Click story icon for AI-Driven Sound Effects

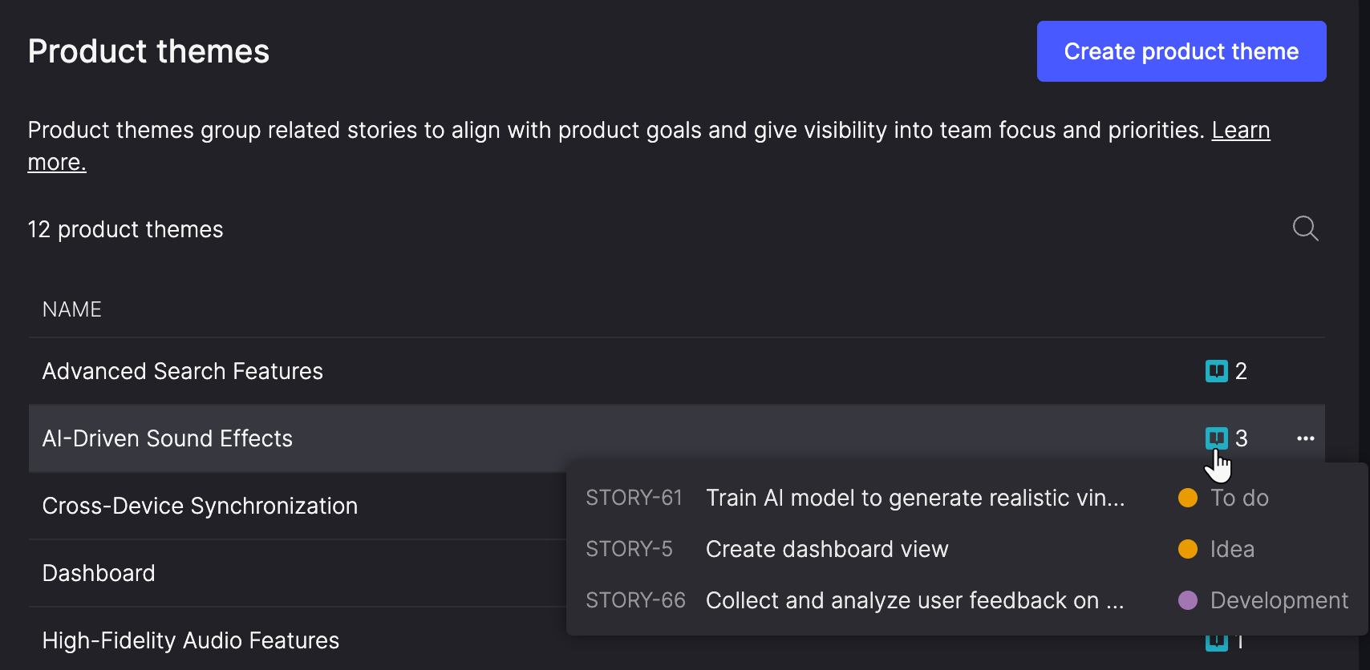1216,438
